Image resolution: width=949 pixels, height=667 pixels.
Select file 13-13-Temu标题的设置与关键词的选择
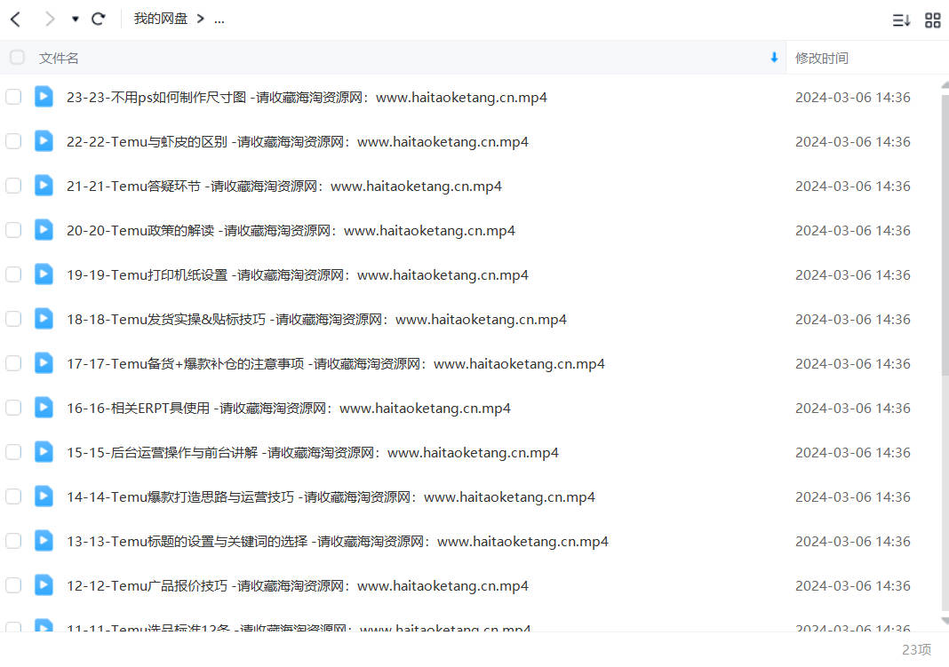337,541
